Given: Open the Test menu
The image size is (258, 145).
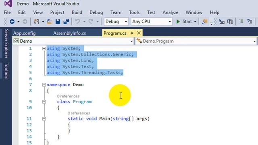Looking at the screenshot, I should tap(151, 12).
